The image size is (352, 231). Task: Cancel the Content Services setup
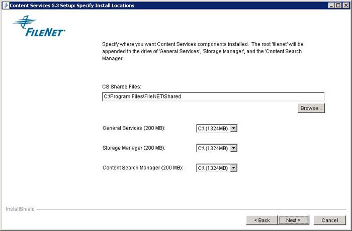pyautogui.click(x=330, y=220)
